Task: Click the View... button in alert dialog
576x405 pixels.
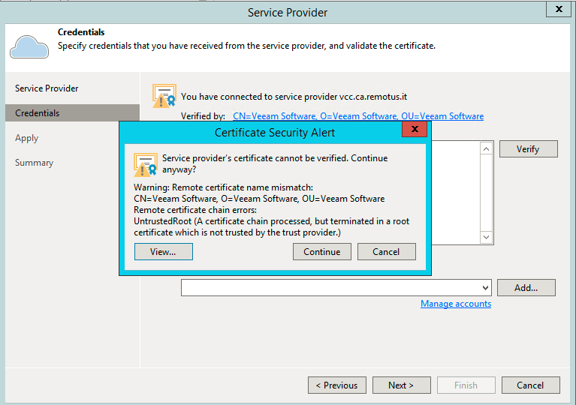Action: coord(164,252)
